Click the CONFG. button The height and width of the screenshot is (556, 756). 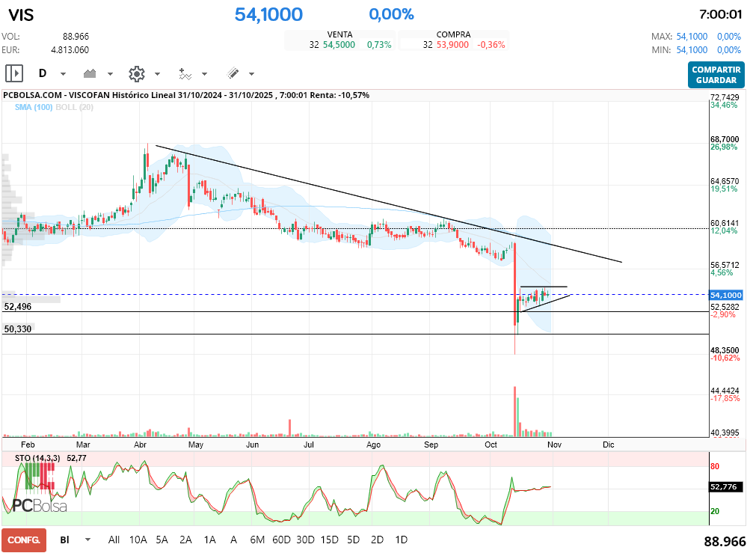click(24, 540)
